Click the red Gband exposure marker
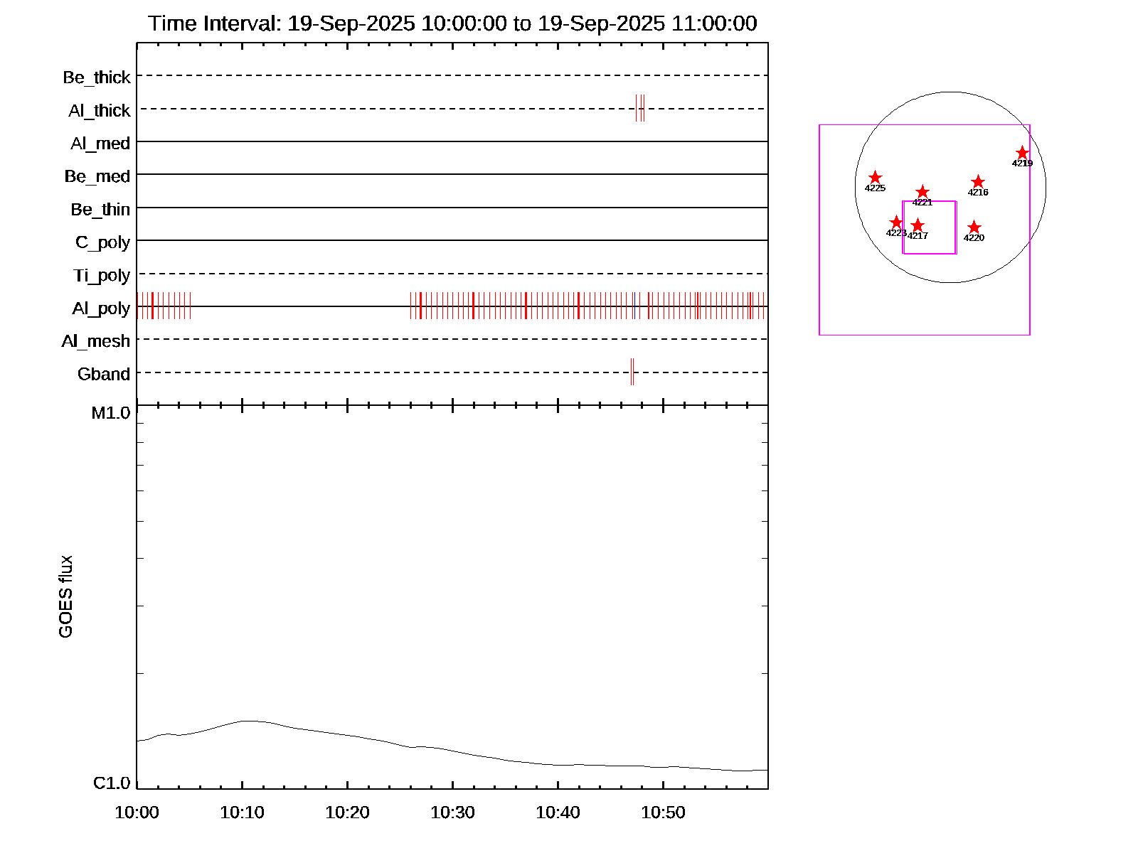 pos(632,372)
